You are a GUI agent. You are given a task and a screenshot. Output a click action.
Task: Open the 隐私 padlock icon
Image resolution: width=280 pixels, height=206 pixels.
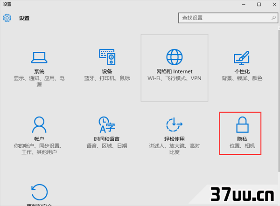coord(242,124)
